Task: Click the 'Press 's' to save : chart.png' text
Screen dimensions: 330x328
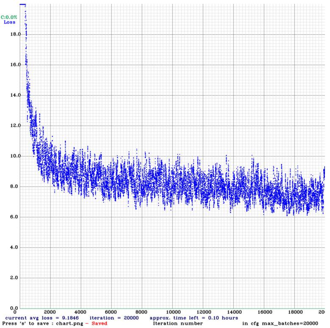Action: [x=43, y=323]
